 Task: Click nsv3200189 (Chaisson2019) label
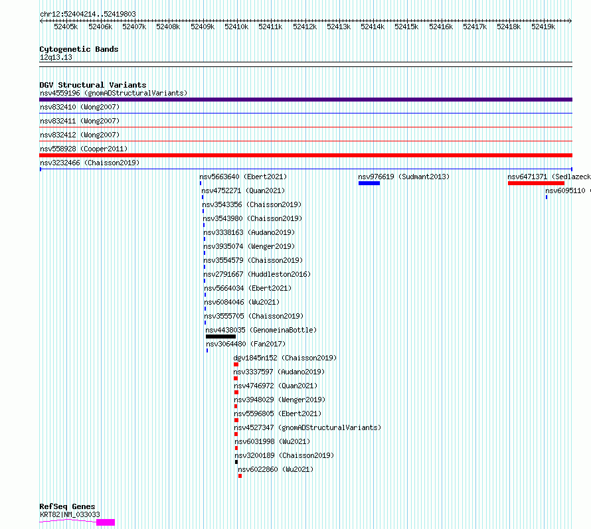coord(284,455)
